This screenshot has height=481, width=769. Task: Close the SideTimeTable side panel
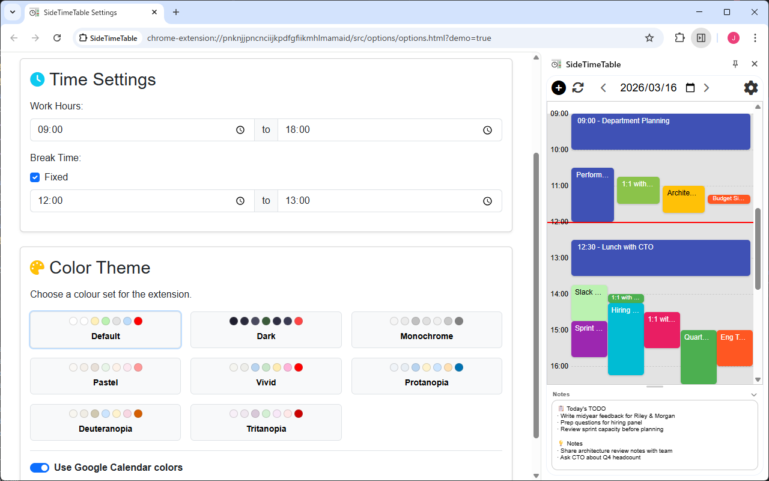pyautogui.click(x=755, y=64)
